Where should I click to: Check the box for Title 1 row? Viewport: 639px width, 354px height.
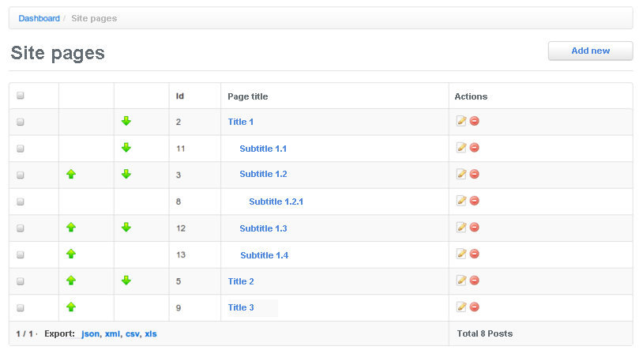(x=21, y=122)
